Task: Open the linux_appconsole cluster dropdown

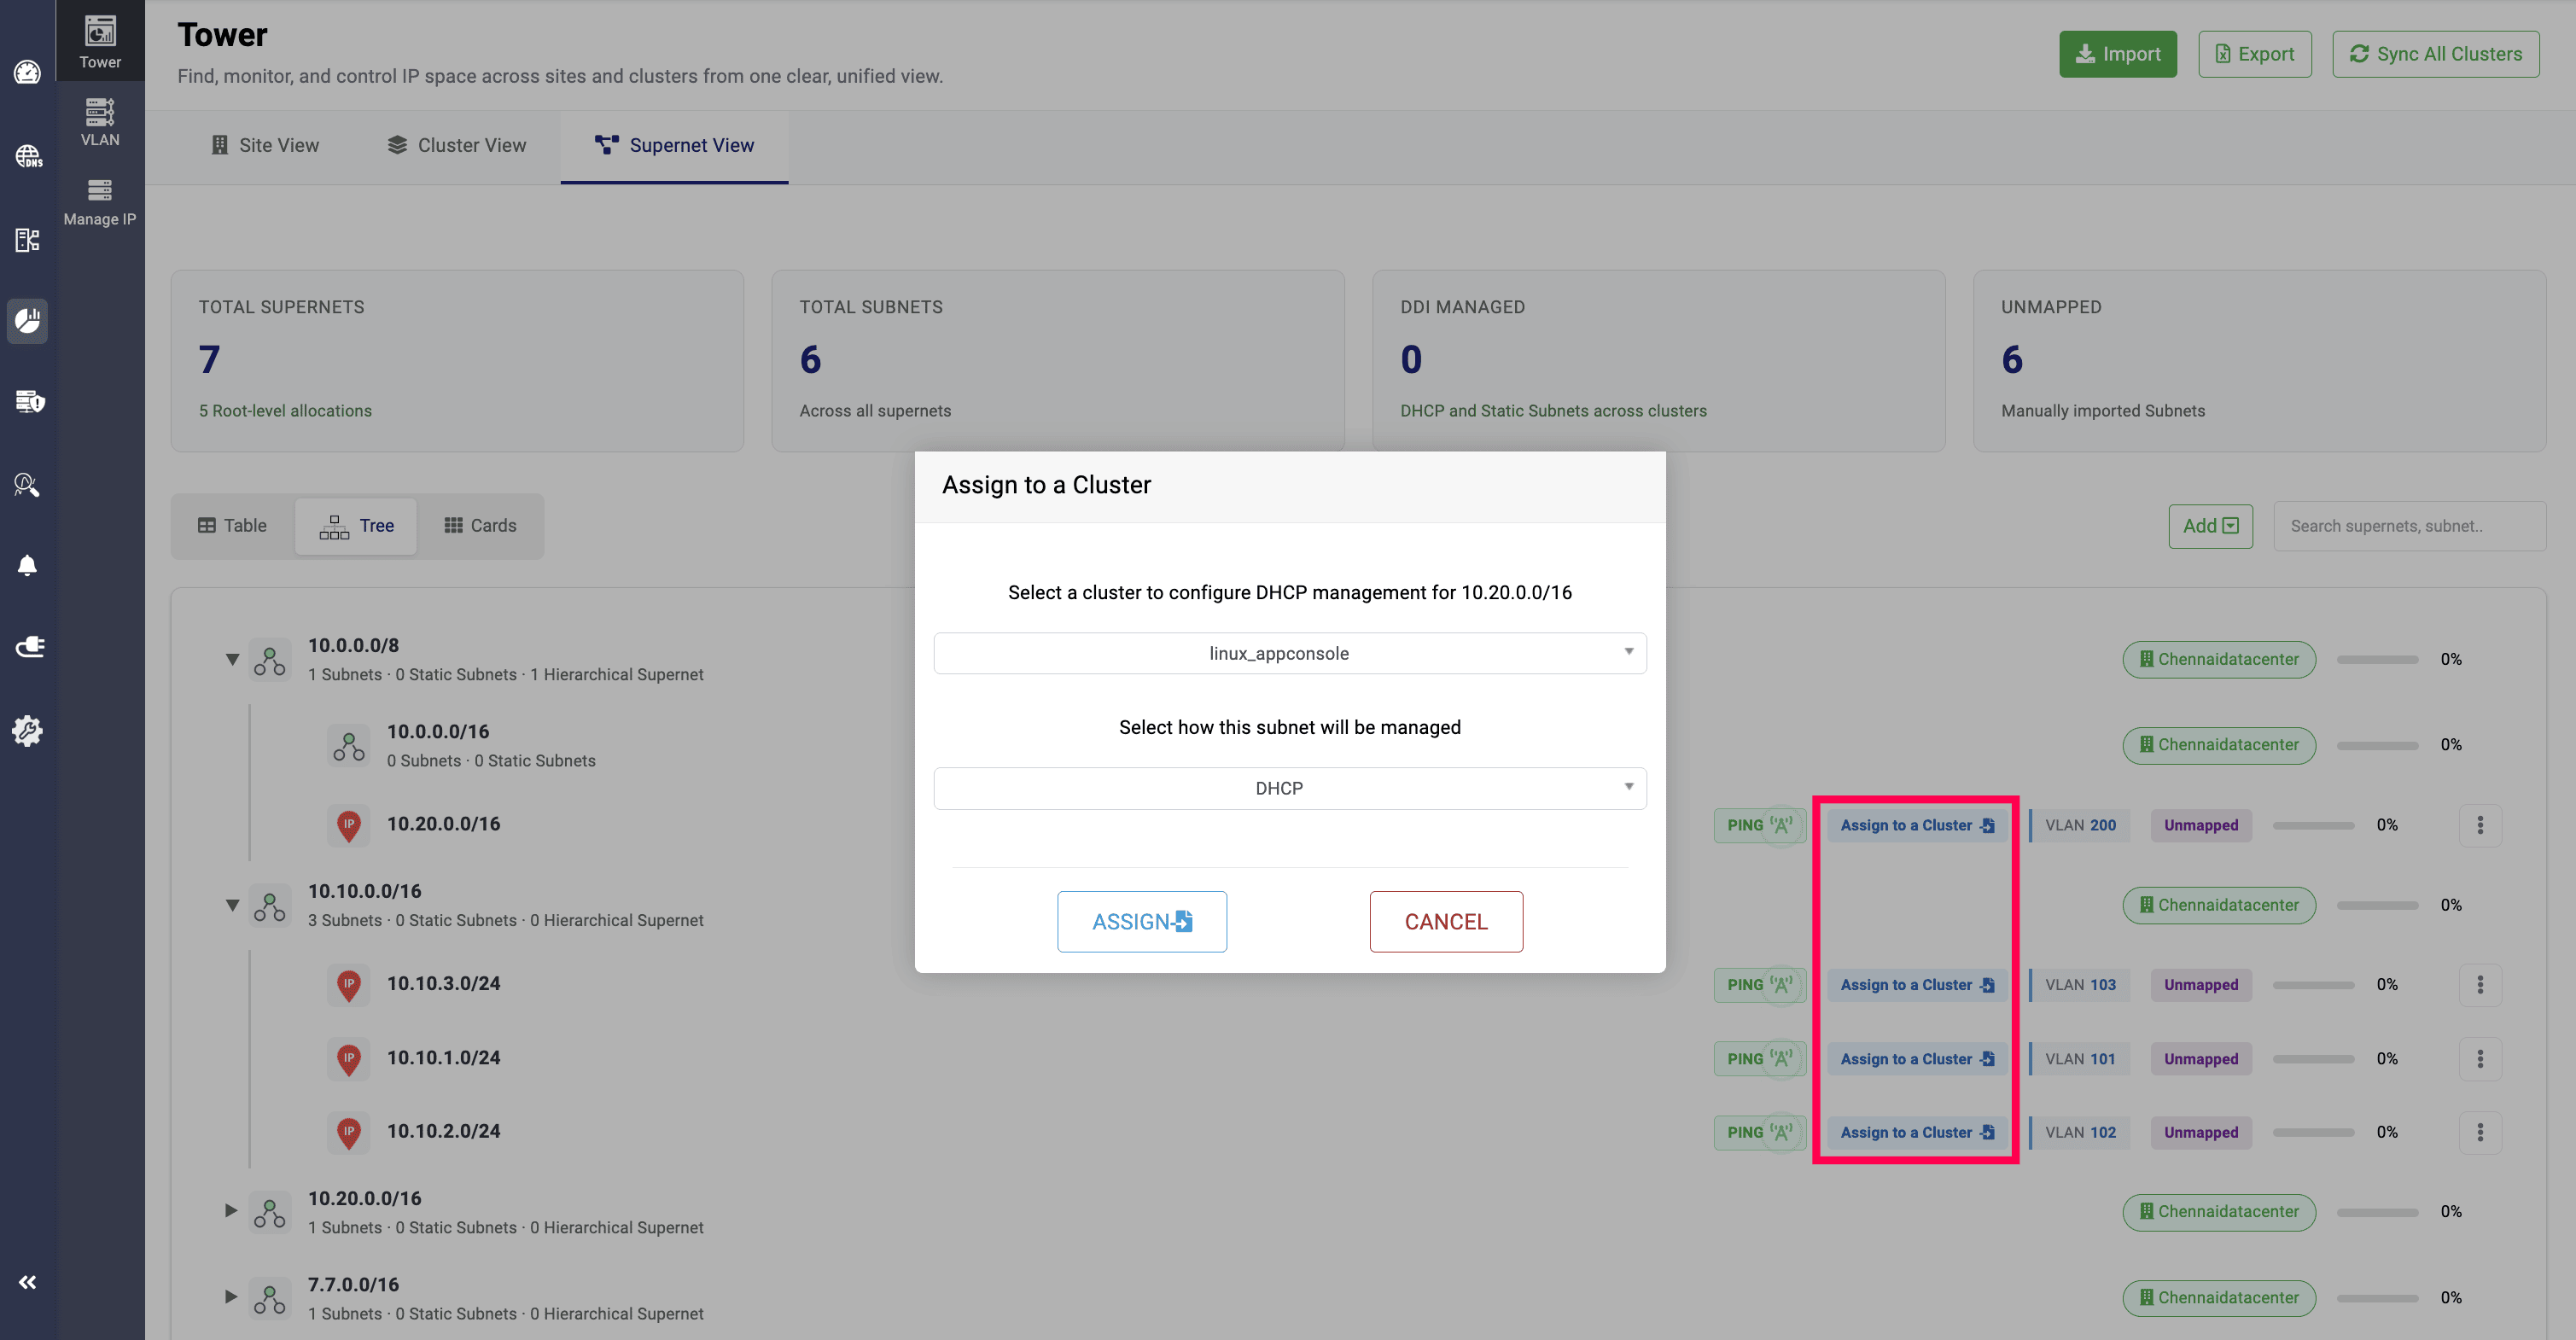Action: (x=1289, y=653)
